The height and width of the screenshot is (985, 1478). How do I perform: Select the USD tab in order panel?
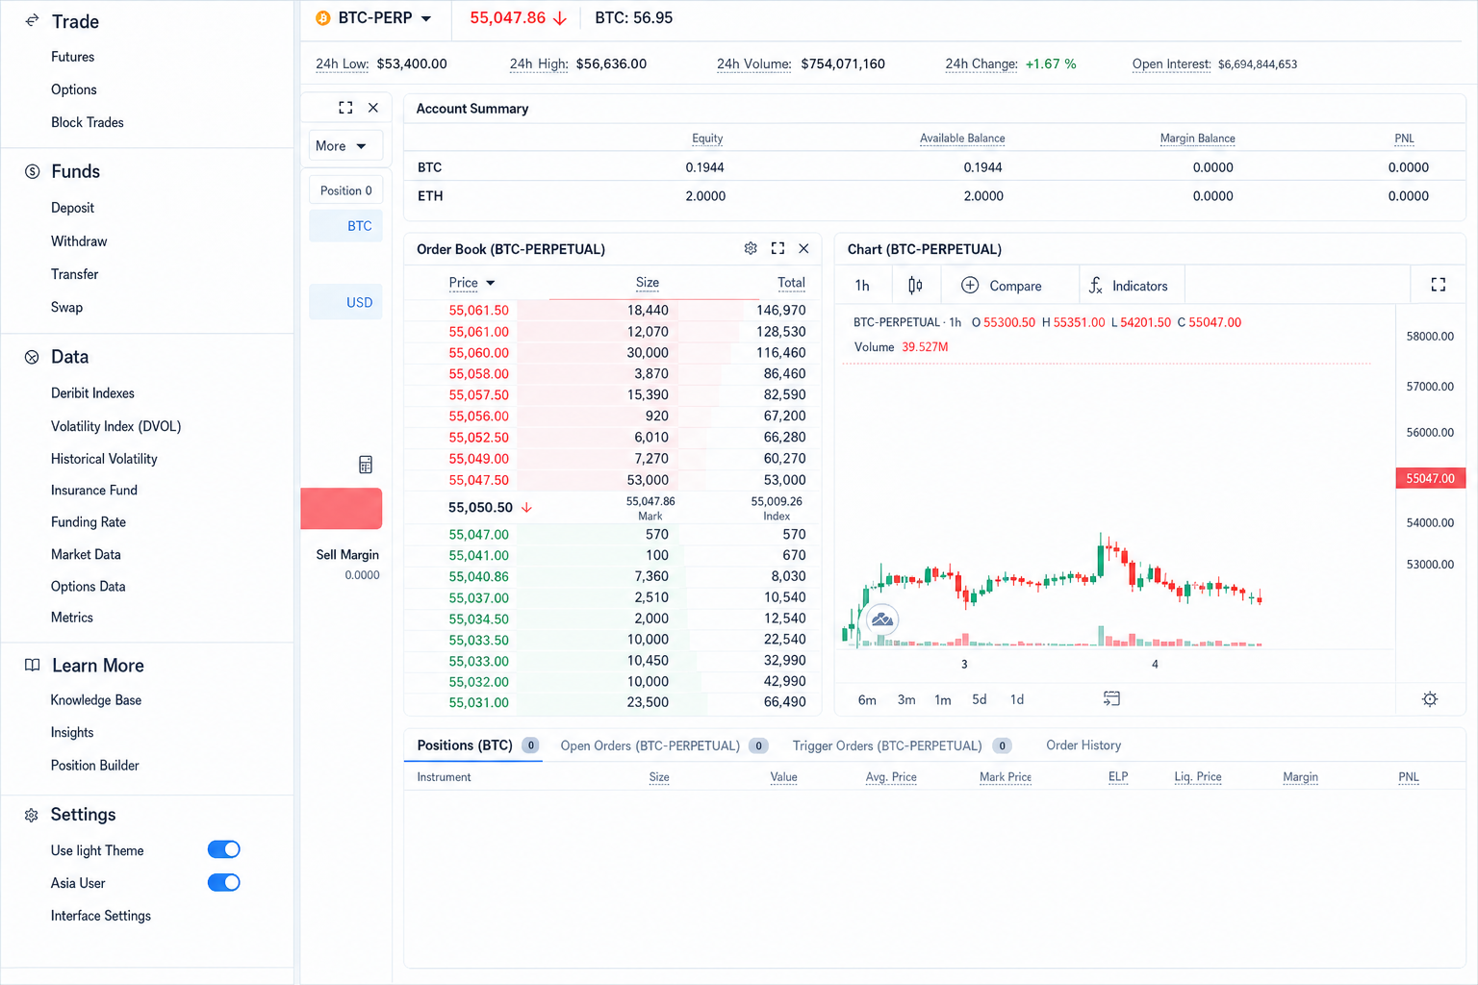point(346,302)
